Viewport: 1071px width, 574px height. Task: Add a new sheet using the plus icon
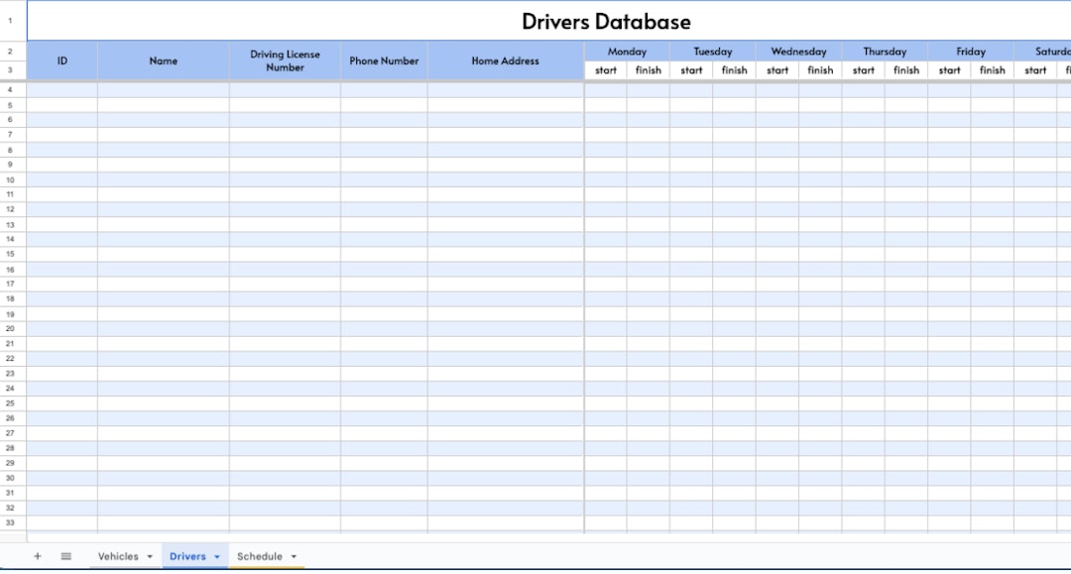point(37,556)
